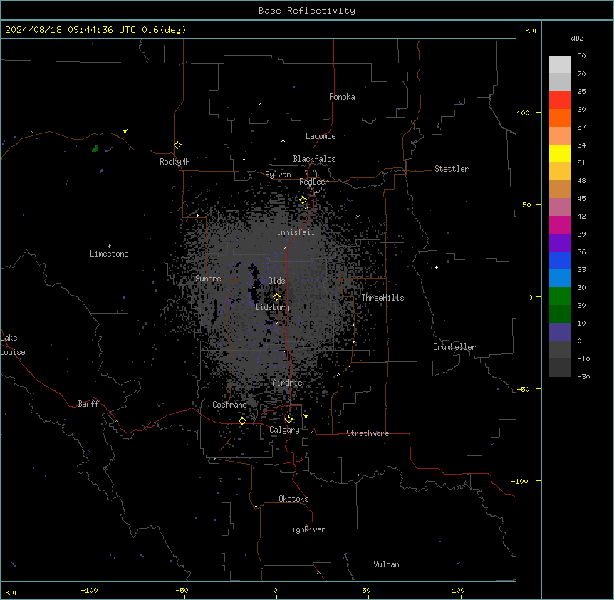
Task: Click the ThreeHills label
Action: click(x=383, y=298)
